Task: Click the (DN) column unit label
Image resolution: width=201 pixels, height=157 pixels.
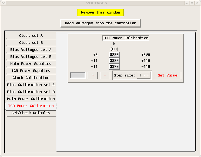Action: pyautogui.click(x=114, y=49)
